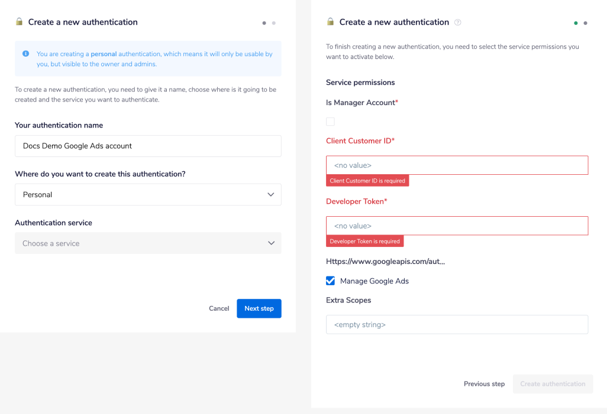The width and height of the screenshot is (607, 414).
Task: Check the Is Manager Account checkbox
Action: (x=330, y=121)
